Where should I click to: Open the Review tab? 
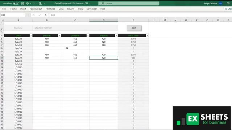coord(71,9)
